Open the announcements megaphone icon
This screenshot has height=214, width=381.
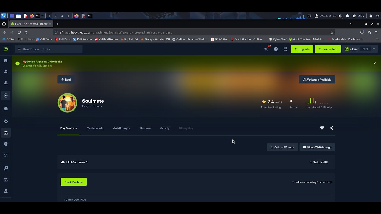(266, 49)
